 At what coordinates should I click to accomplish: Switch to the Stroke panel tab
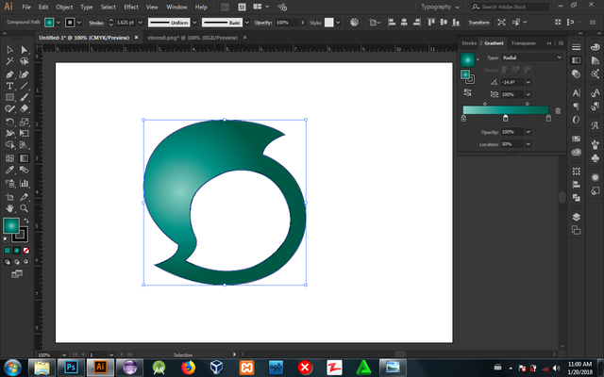[469, 43]
